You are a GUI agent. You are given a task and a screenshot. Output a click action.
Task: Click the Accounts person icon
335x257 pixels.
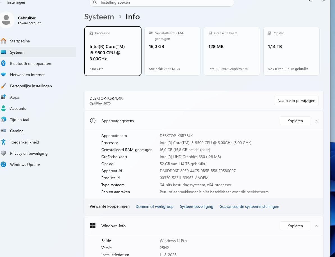[x=3, y=108]
